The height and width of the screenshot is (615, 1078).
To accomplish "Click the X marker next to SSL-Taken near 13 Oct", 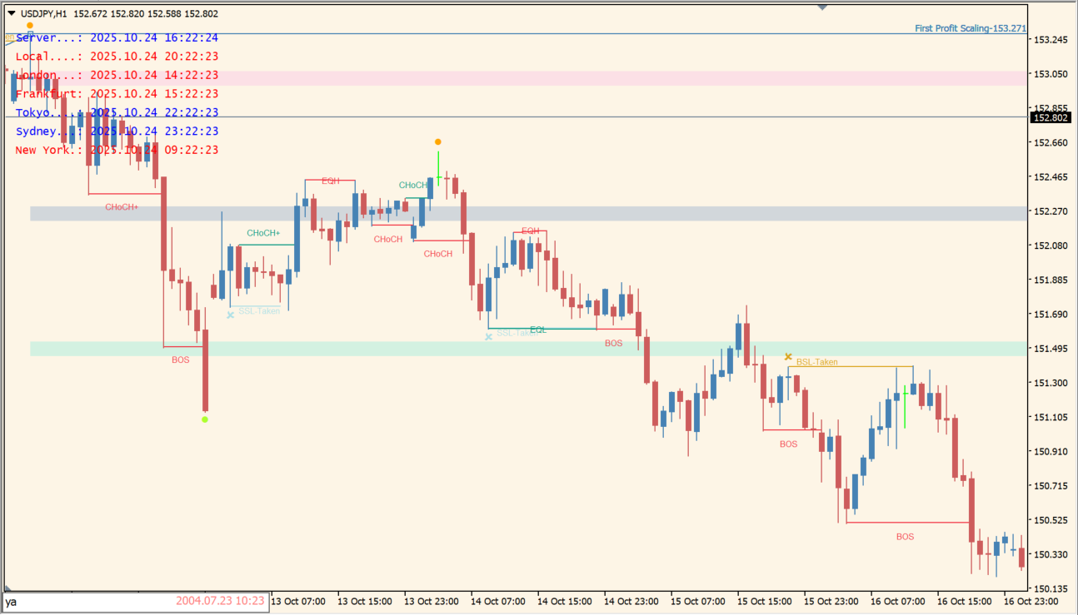I will (x=231, y=315).
